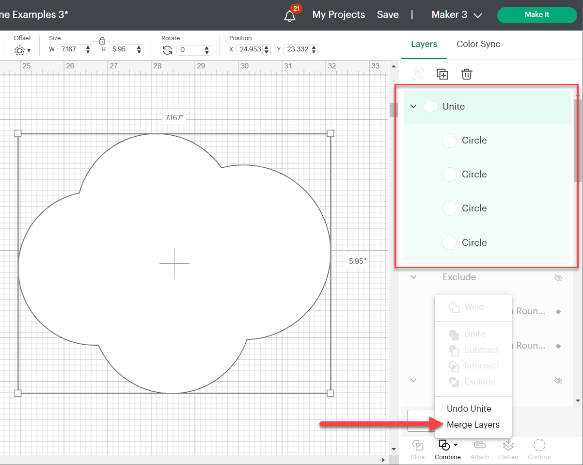
Task: Open the Maker 3 machine dropdown
Action: (457, 15)
